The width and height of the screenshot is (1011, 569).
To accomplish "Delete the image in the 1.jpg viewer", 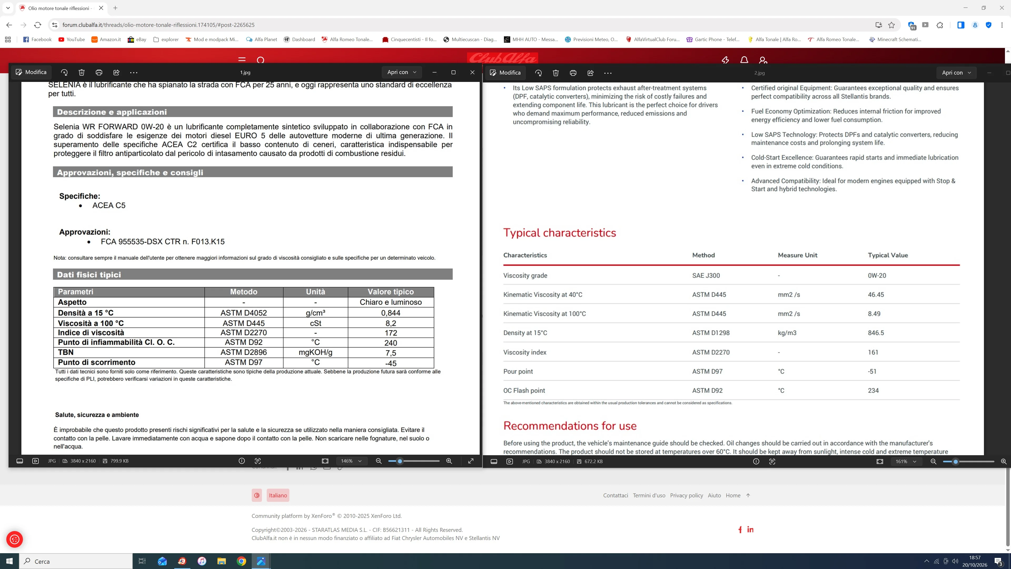I will coord(82,72).
